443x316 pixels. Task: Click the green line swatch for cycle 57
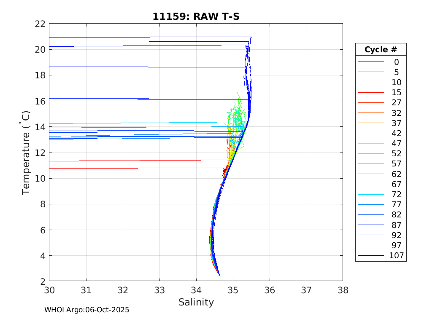click(x=370, y=164)
